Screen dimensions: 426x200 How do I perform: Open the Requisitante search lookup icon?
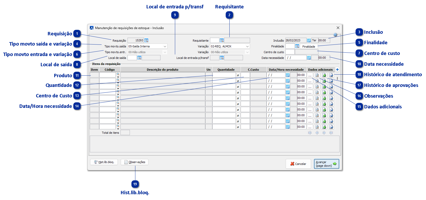[222, 40]
